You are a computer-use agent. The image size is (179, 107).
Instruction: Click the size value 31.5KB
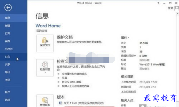[144, 43]
